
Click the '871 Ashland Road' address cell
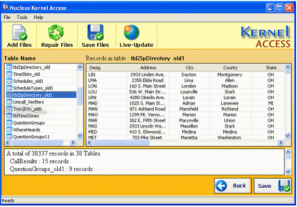pyautogui.click(x=147, y=109)
